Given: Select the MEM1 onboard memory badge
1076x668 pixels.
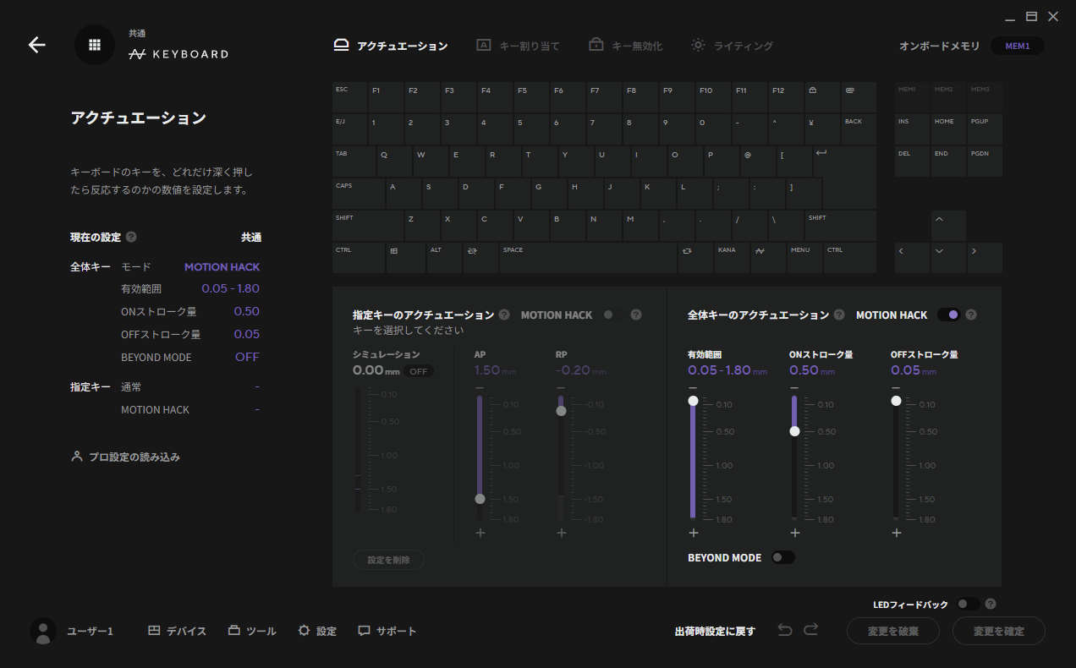Looking at the screenshot, I should (1018, 46).
